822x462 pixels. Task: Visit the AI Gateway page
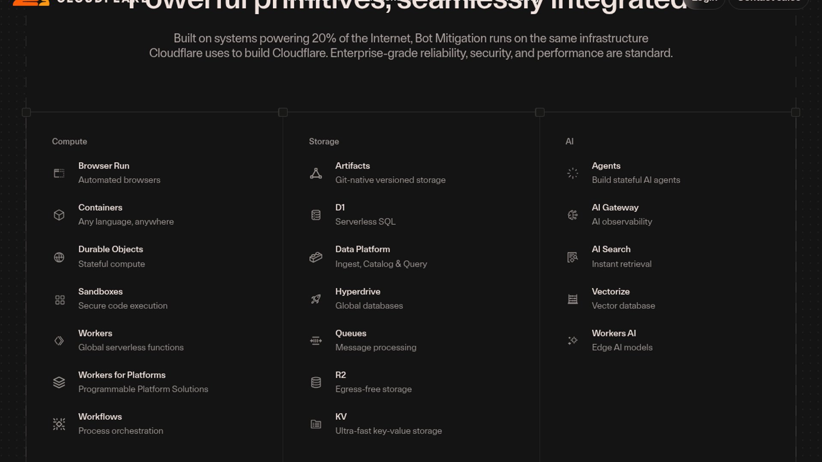[615, 207]
